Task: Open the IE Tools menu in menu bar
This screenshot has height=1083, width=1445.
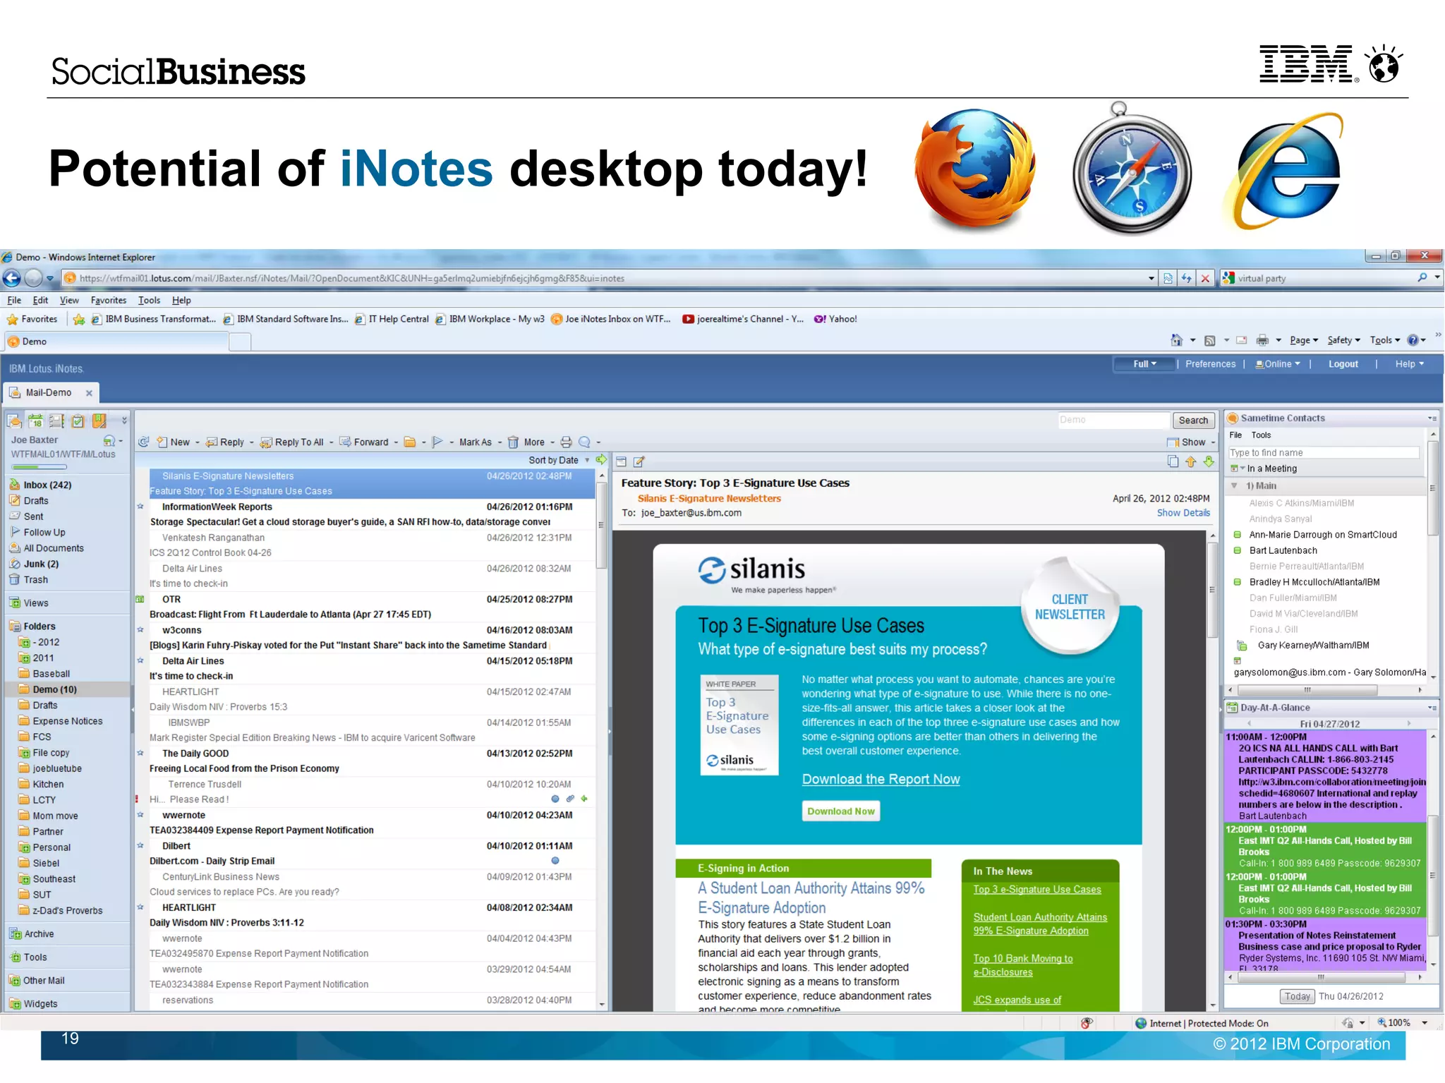Action: (x=149, y=300)
